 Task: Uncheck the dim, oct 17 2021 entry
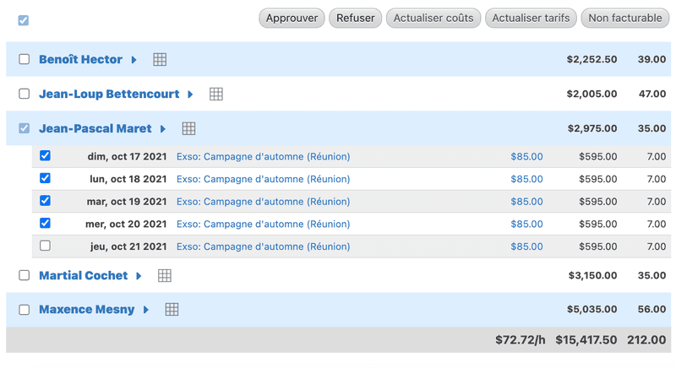[x=46, y=156]
